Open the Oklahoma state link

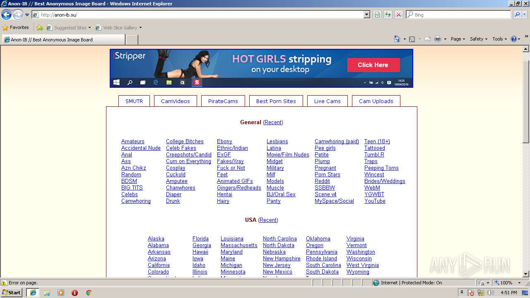[x=318, y=239]
